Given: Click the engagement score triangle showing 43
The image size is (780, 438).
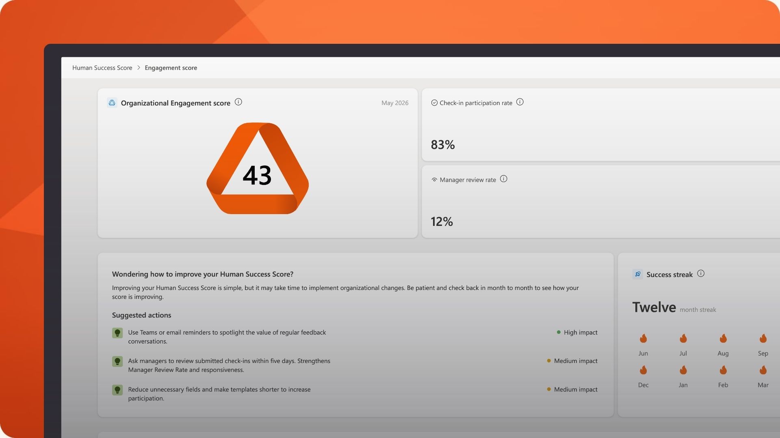Looking at the screenshot, I should pos(258,168).
